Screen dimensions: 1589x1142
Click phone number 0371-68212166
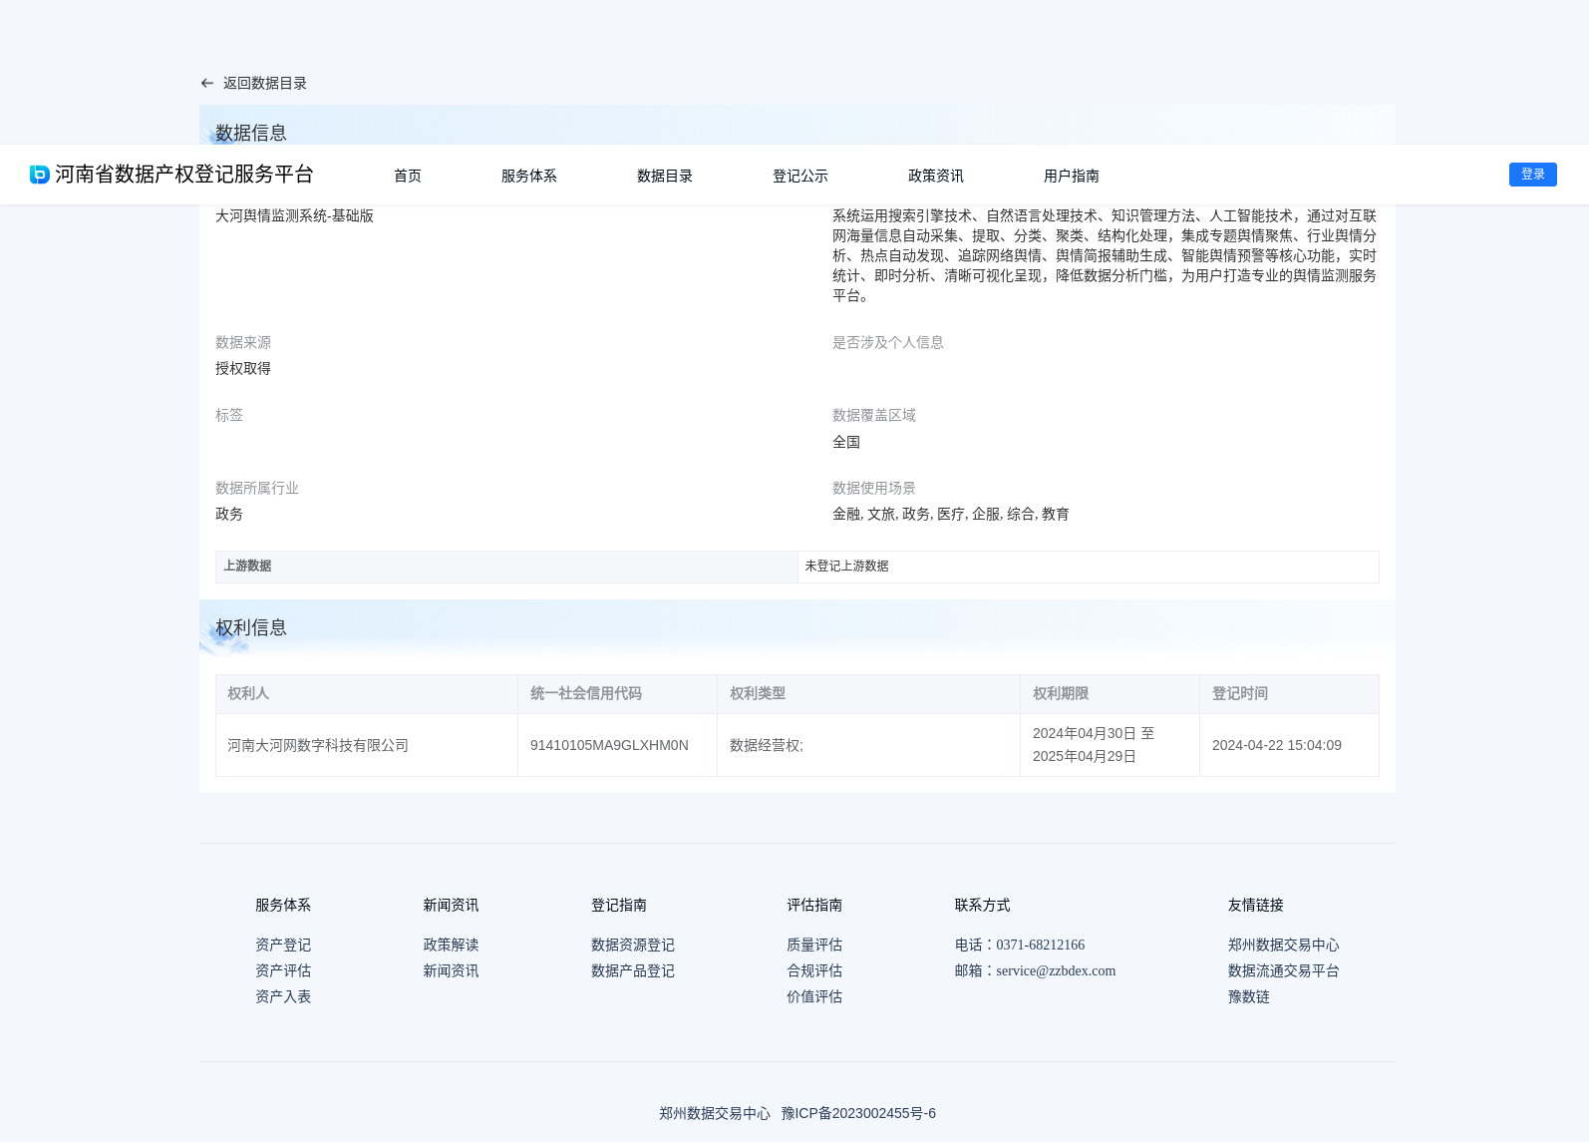click(1040, 945)
